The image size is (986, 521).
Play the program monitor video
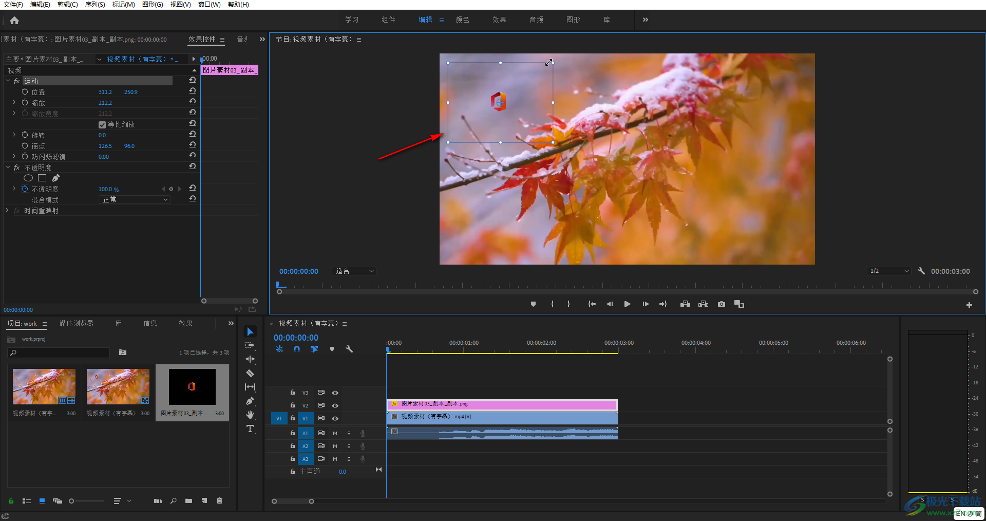point(627,304)
